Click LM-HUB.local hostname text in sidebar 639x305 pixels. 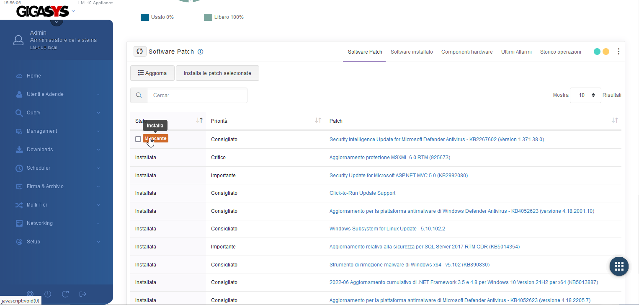point(44,47)
